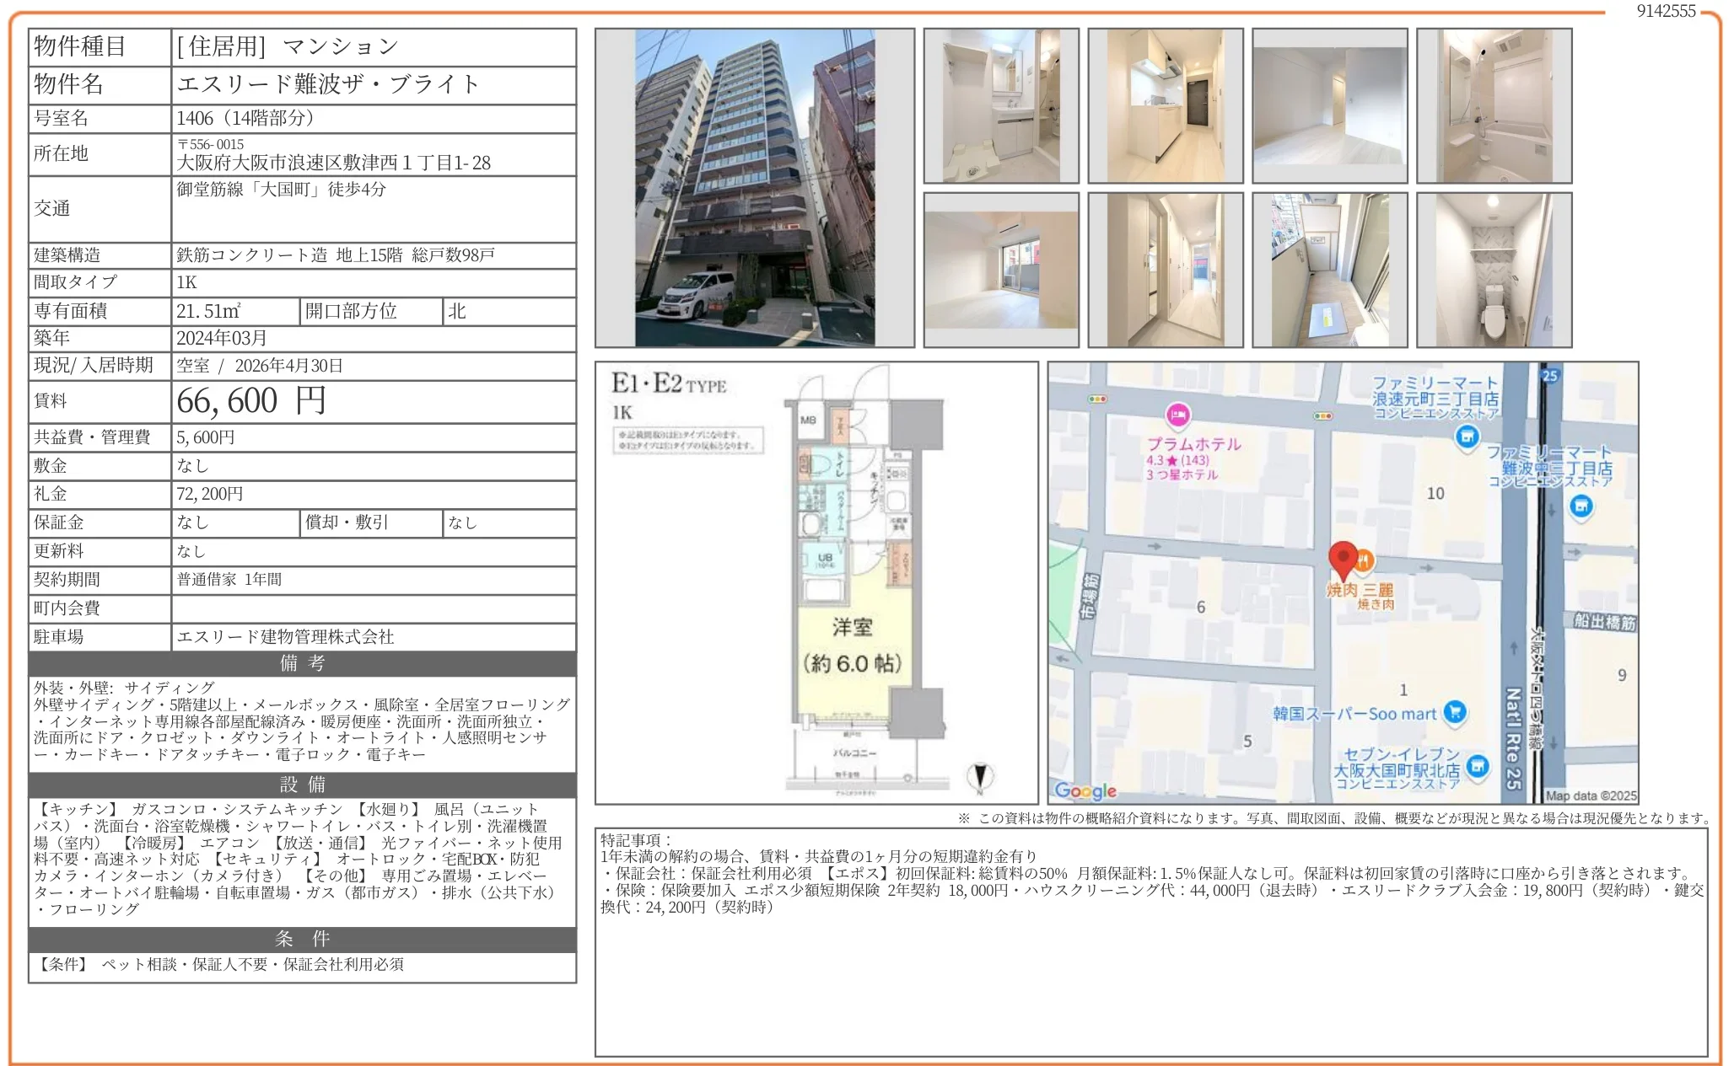Viewport: 1734px width, 1066px height.
Task: Click the north compass icon on floor plan
Action: pos(979,776)
